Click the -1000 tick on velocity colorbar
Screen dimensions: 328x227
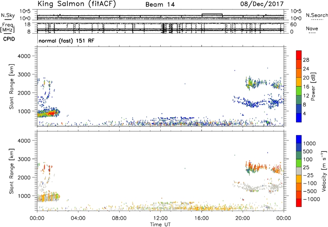[312, 199]
